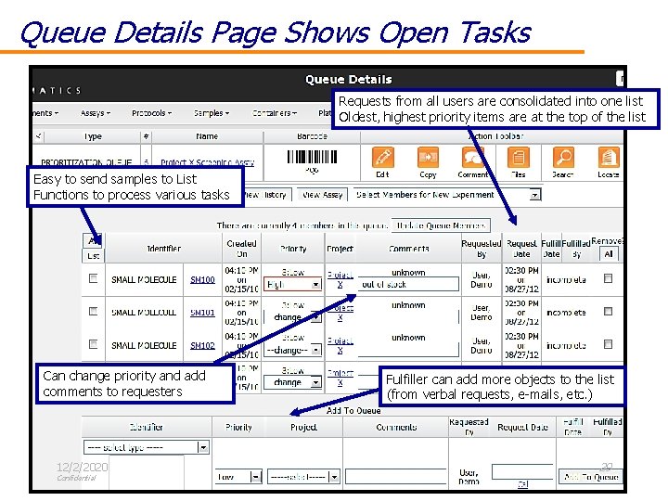Click the barcode image
This screenshot has height=501, width=668.
(x=312, y=157)
